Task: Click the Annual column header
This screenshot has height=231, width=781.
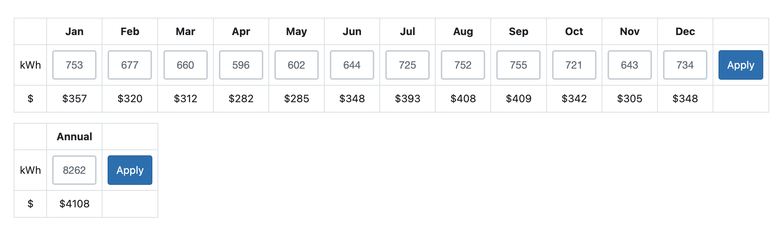Action: tap(74, 137)
